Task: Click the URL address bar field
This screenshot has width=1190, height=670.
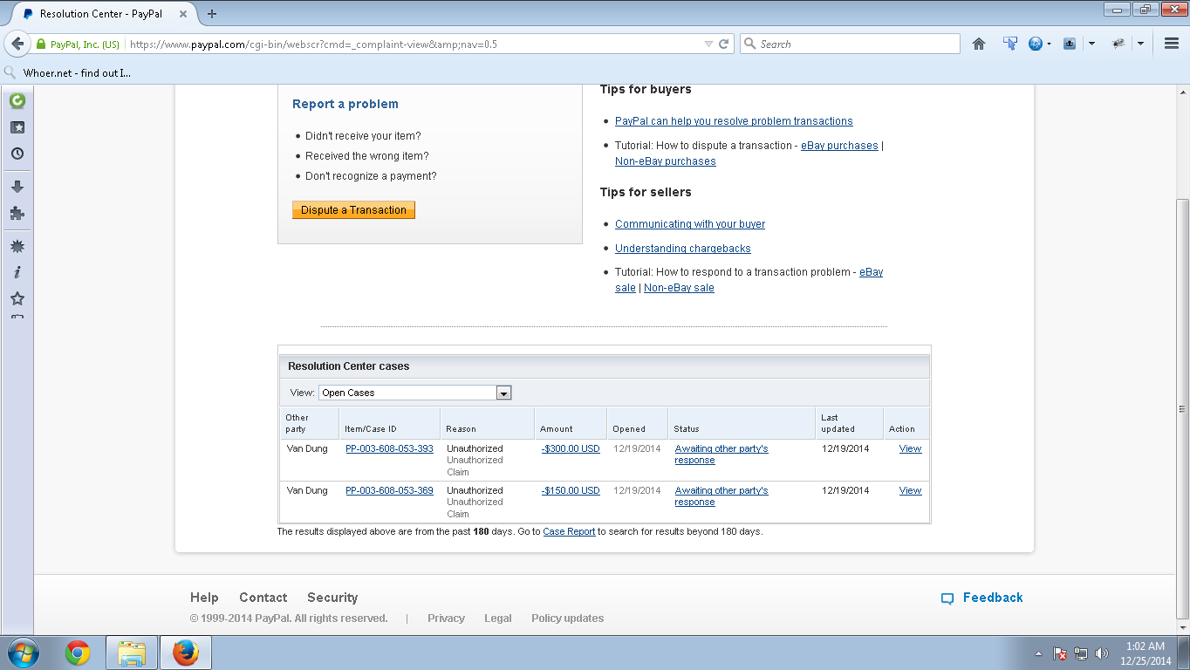Action: click(x=414, y=44)
